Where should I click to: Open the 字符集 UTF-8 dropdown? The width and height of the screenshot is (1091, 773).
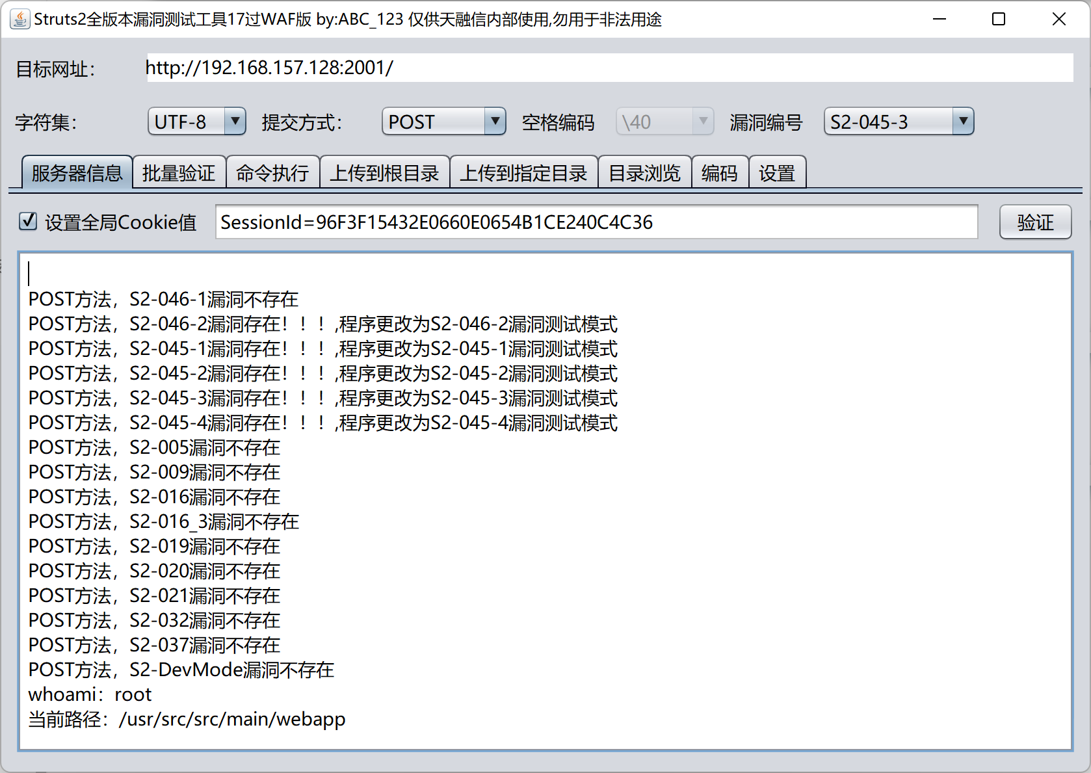tap(197, 122)
